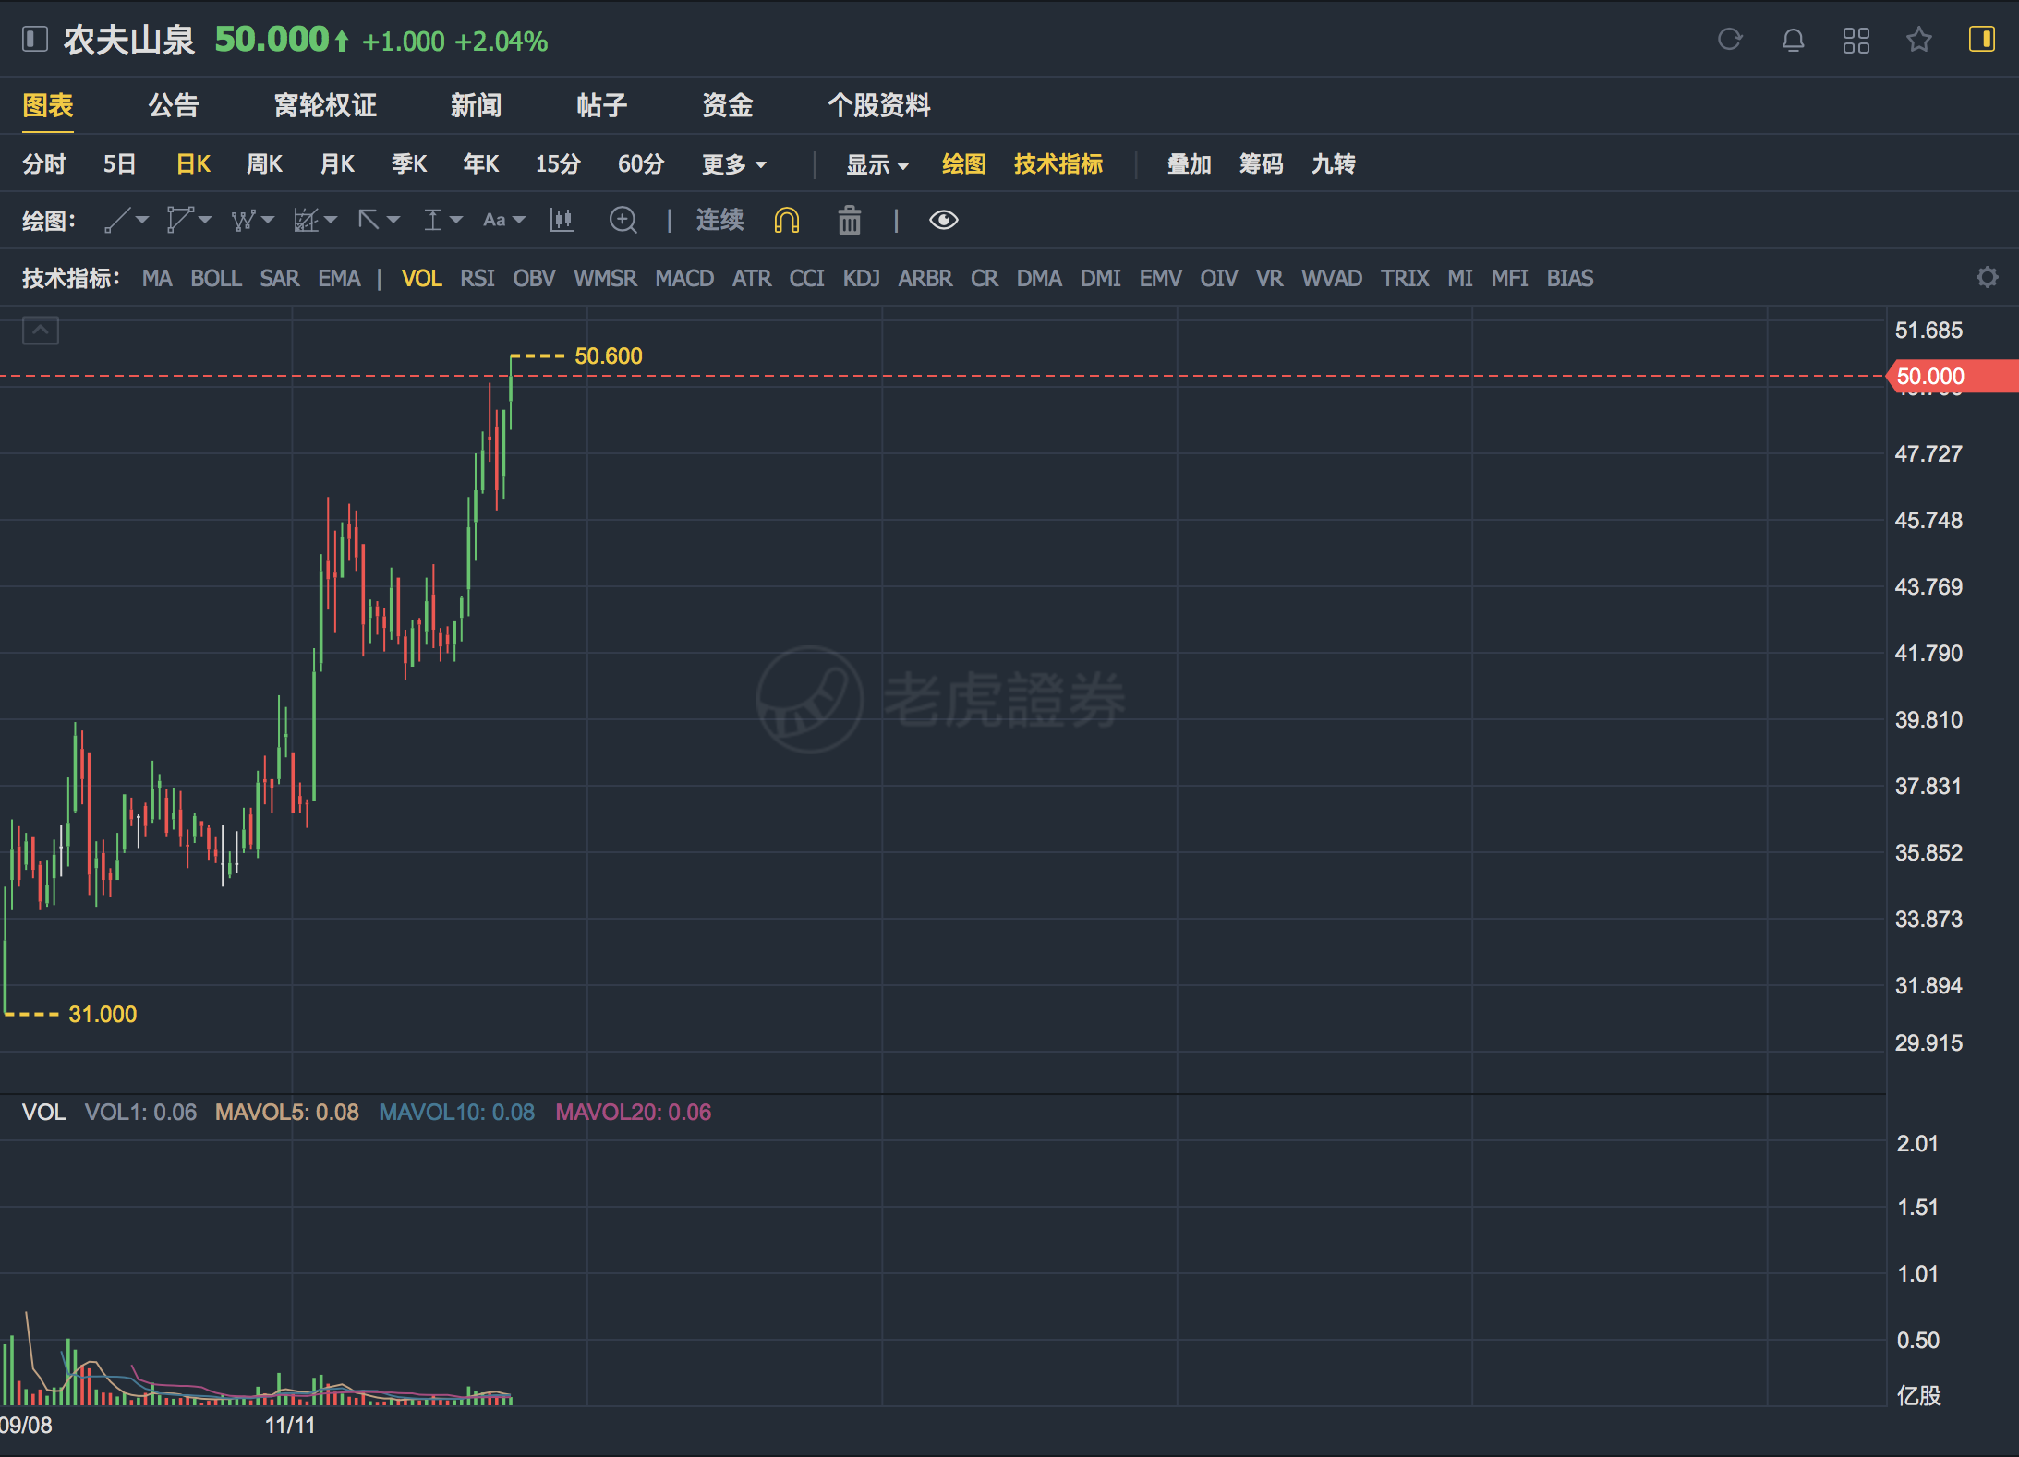Open line tool dropdown arrow

[142, 220]
